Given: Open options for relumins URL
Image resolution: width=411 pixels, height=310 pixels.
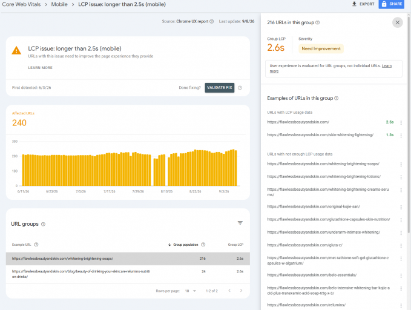Looking at the screenshot, I should (x=401, y=306).
